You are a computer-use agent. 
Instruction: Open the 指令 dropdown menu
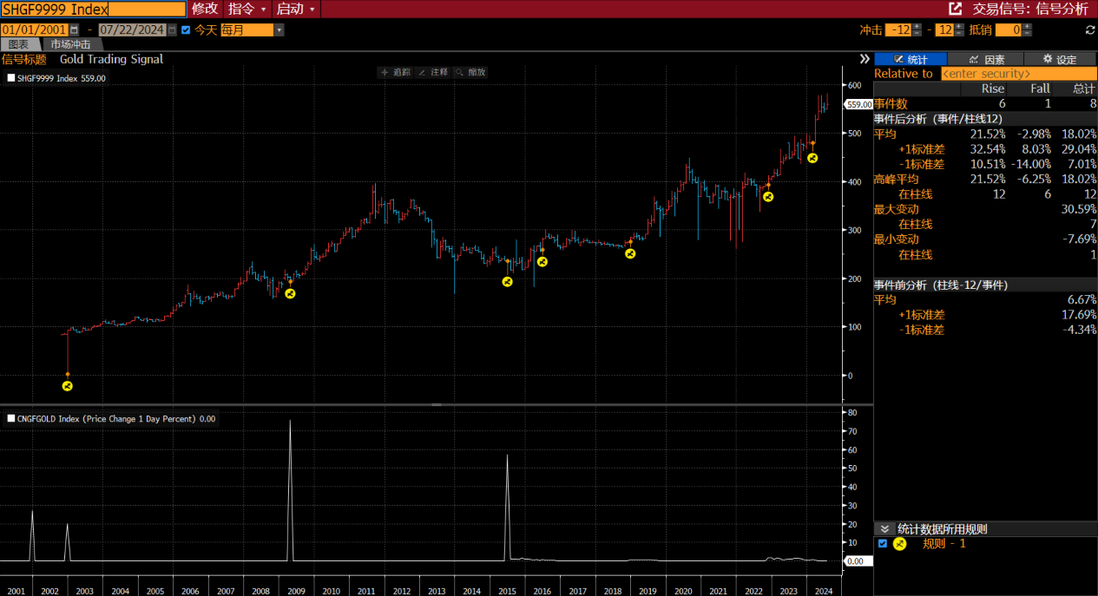[247, 9]
